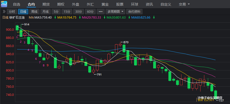Switch chart to 分时 view
This screenshot has width=230, height=104.
[12, 12]
